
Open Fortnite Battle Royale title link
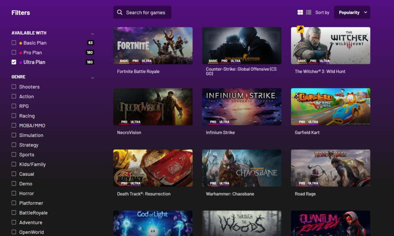click(x=138, y=71)
